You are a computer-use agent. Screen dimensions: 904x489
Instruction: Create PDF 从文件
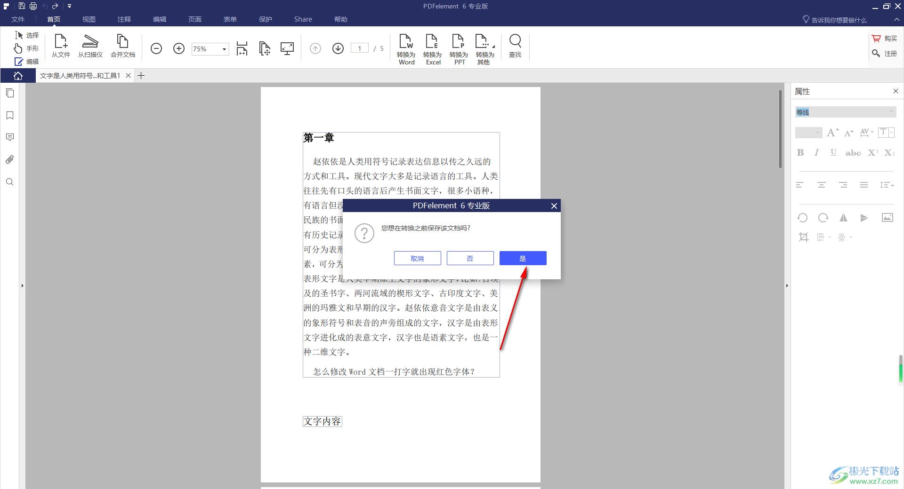(x=61, y=46)
